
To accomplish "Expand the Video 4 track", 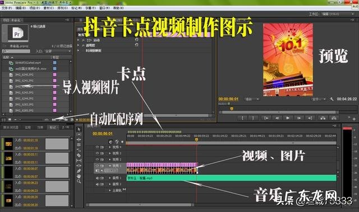I will tap(110, 147).
